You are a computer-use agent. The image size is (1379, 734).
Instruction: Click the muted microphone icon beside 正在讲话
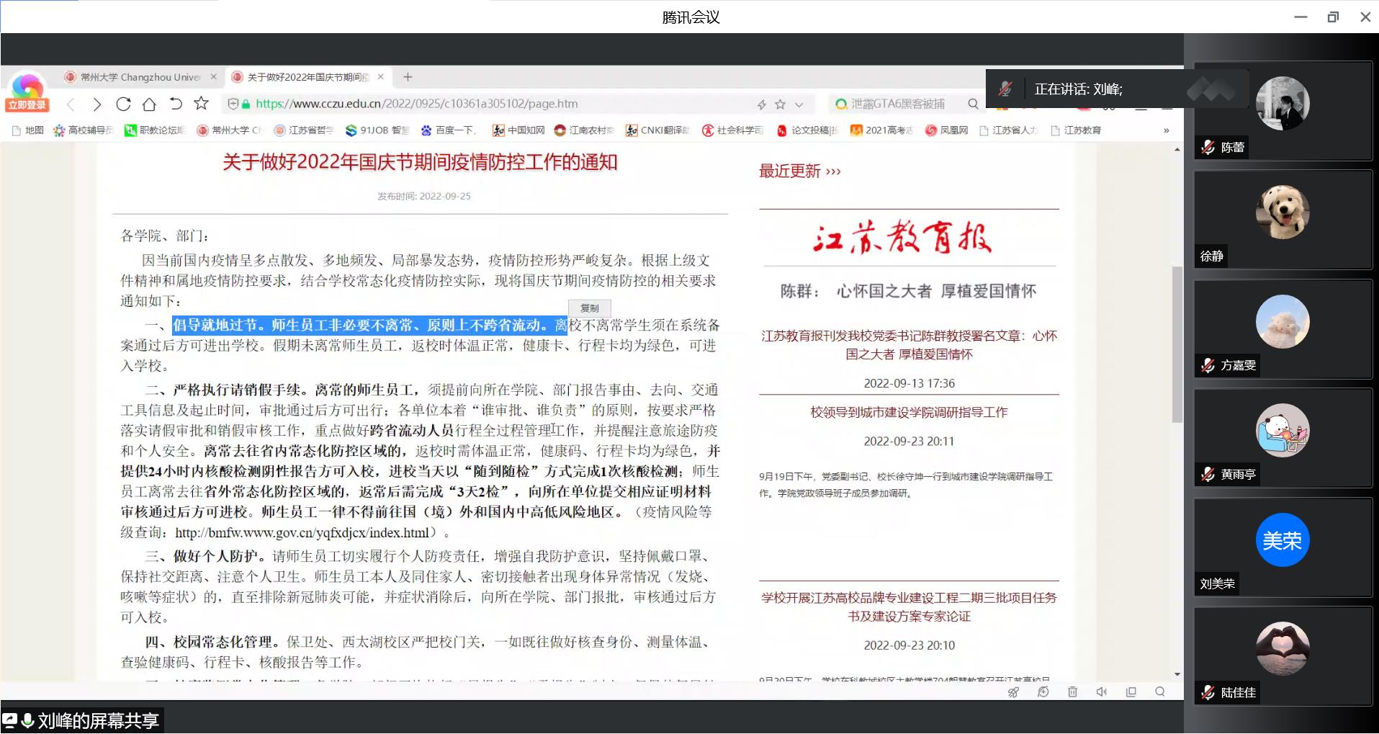(1005, 89)
